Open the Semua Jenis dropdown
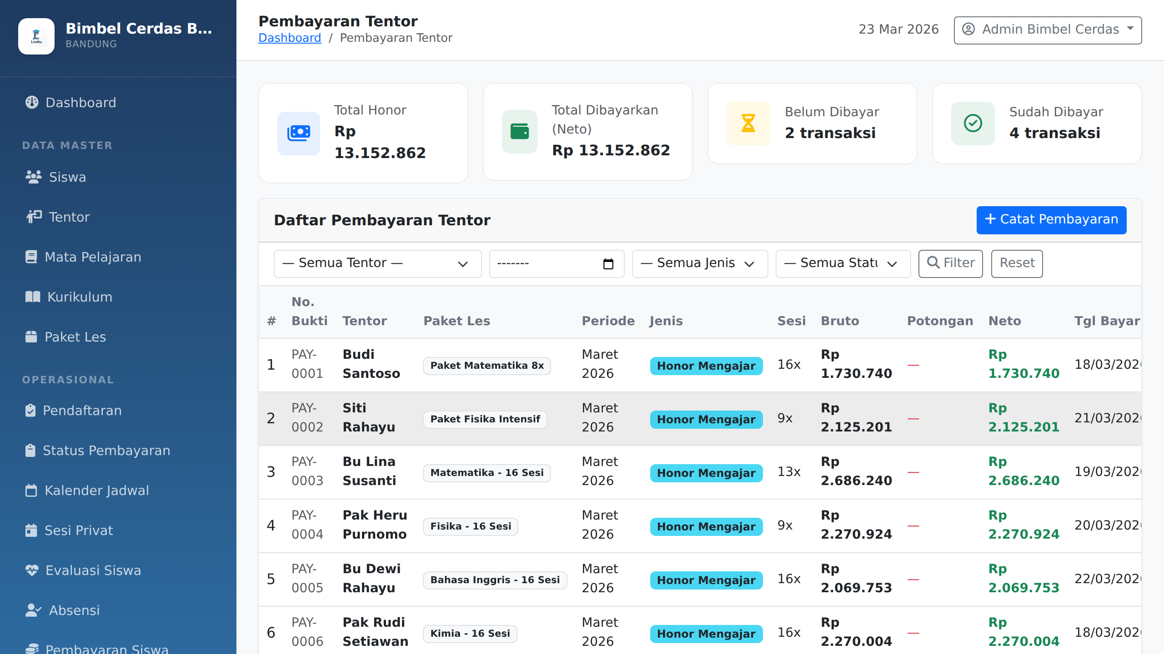Image resolution: width=1164 pixels, height=654 pixels. (x=699, y=264)
